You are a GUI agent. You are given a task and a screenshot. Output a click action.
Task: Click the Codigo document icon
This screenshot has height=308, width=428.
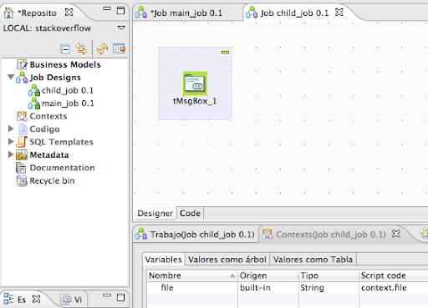click(x=23, y=129)
